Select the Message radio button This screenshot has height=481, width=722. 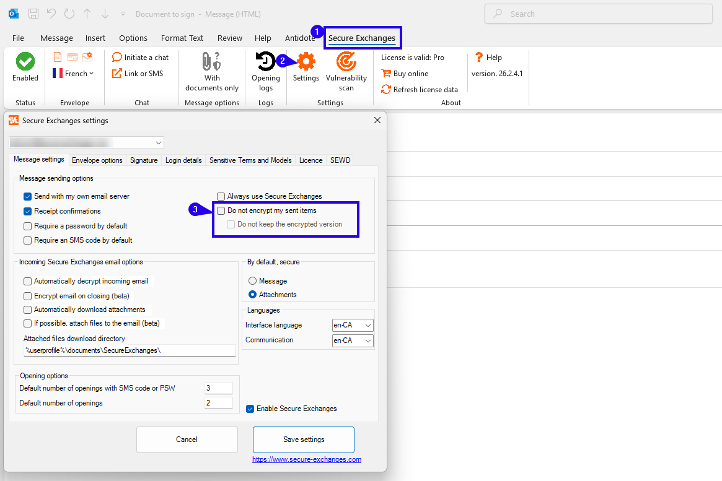[252, 281]
